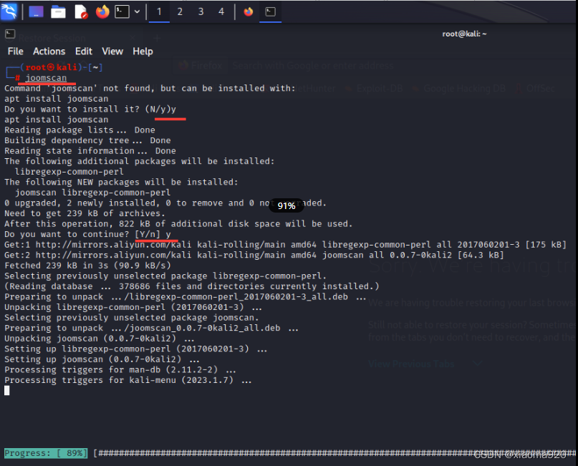
Task: Switch to workspace 2
Action: [x=180, y=11]
